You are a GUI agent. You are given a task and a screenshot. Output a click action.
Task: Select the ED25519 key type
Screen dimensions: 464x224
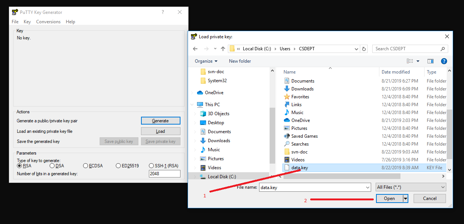(118, 166)
